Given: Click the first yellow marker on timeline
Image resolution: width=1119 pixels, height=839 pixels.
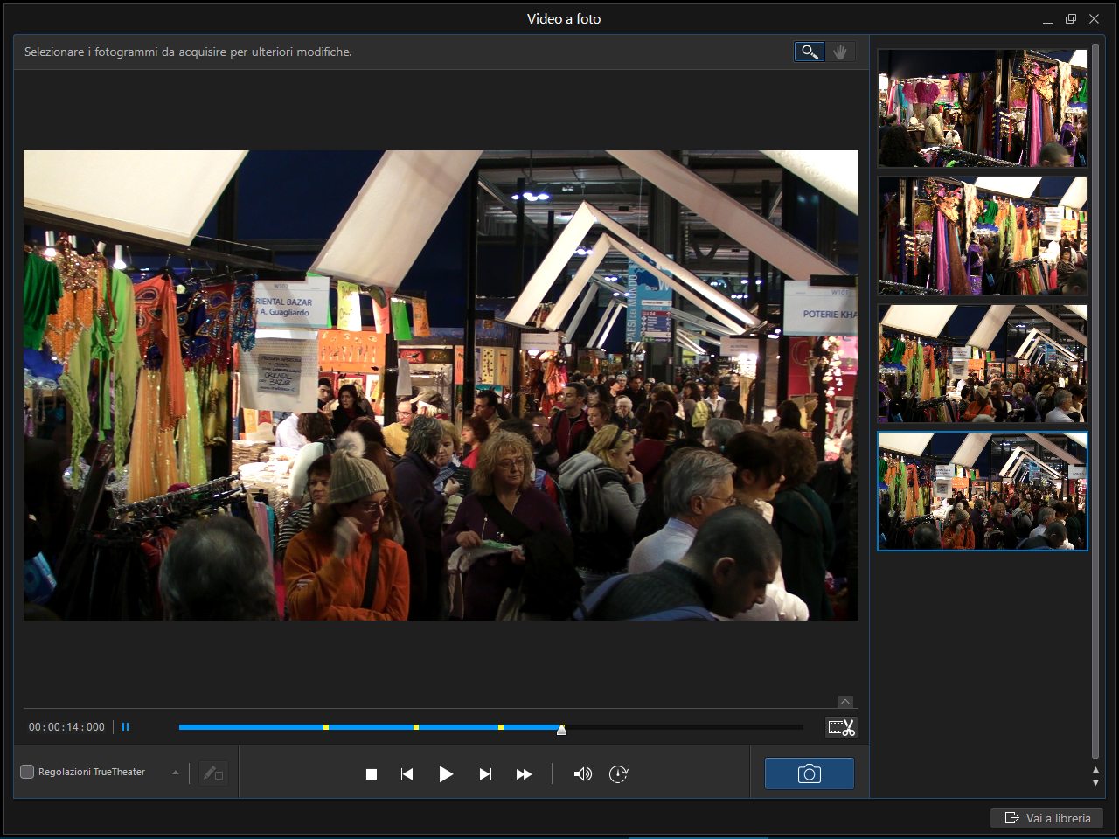Looking at the screenshot, I should pos(326,727).
